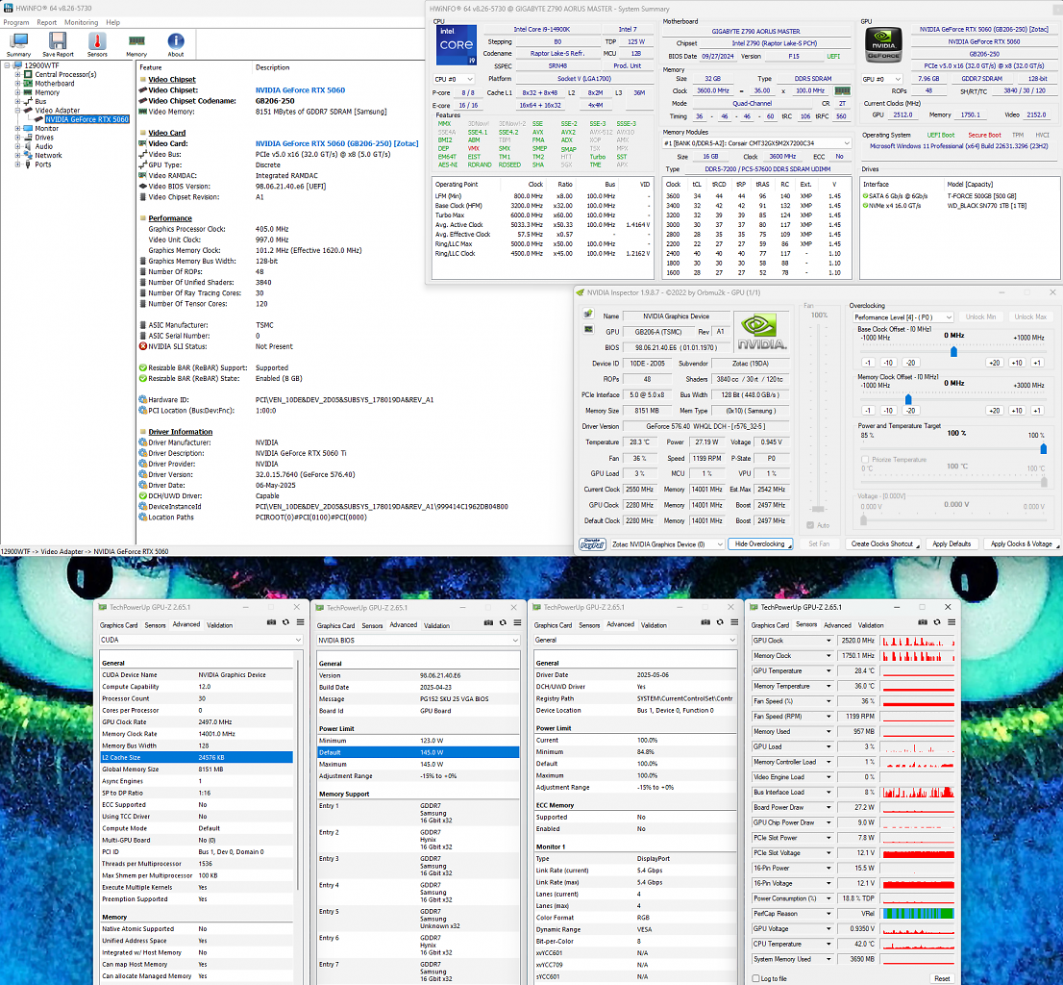This screenshot has height=985, width=1063.
Task: Open the Report menu in HWiNFO
Action: [x=47, y=22]
